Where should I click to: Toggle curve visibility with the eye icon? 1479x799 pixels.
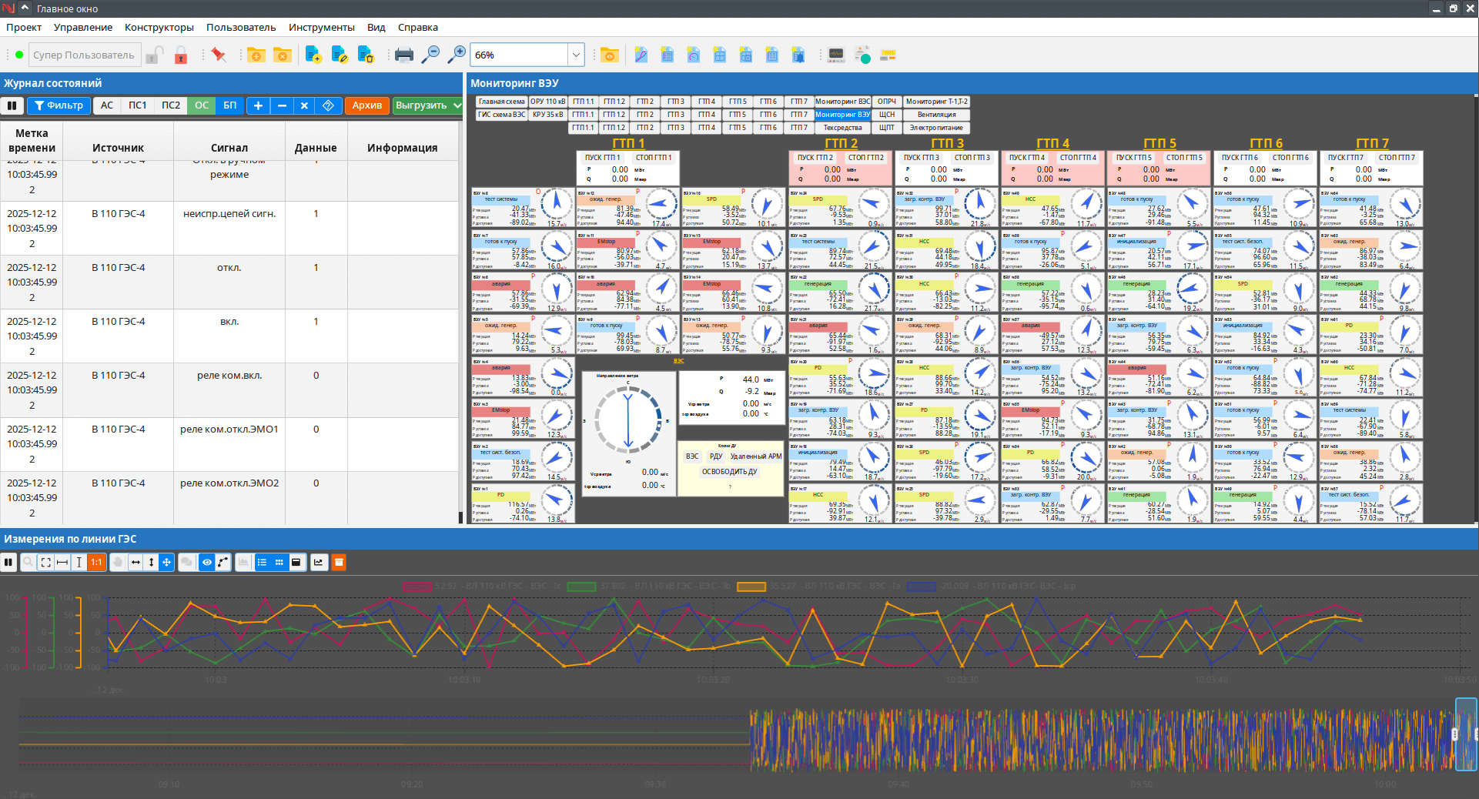click(x=206, y=563)
